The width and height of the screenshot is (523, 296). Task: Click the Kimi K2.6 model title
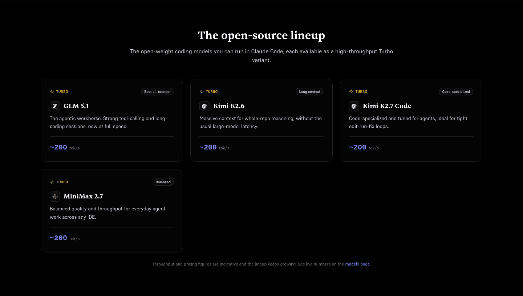coord(229,106)
